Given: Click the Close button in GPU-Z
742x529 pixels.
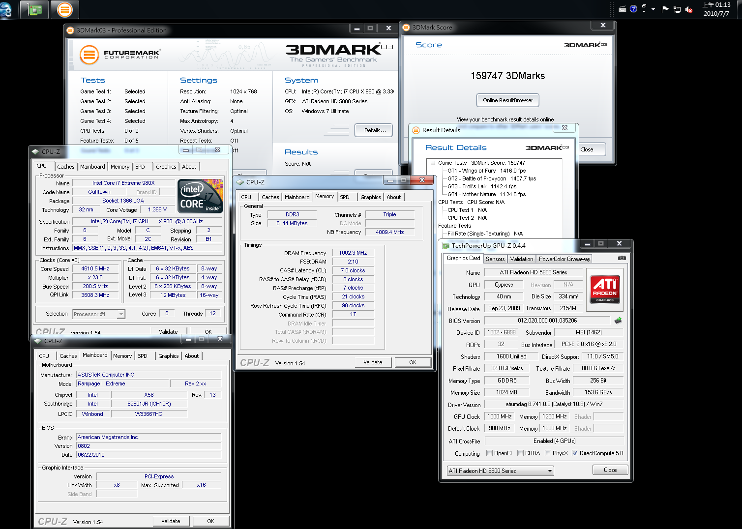Looking at the screenshot, I should (610, 470).
